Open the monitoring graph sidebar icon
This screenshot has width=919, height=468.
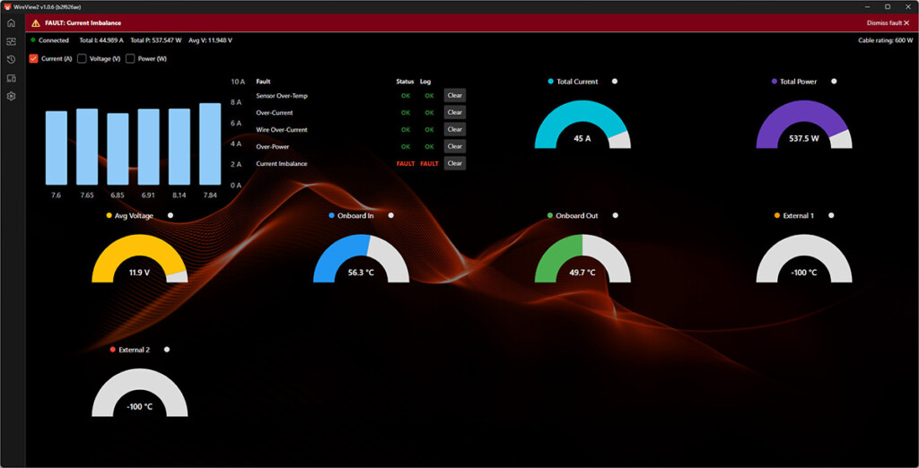click(x=11, y=41)
